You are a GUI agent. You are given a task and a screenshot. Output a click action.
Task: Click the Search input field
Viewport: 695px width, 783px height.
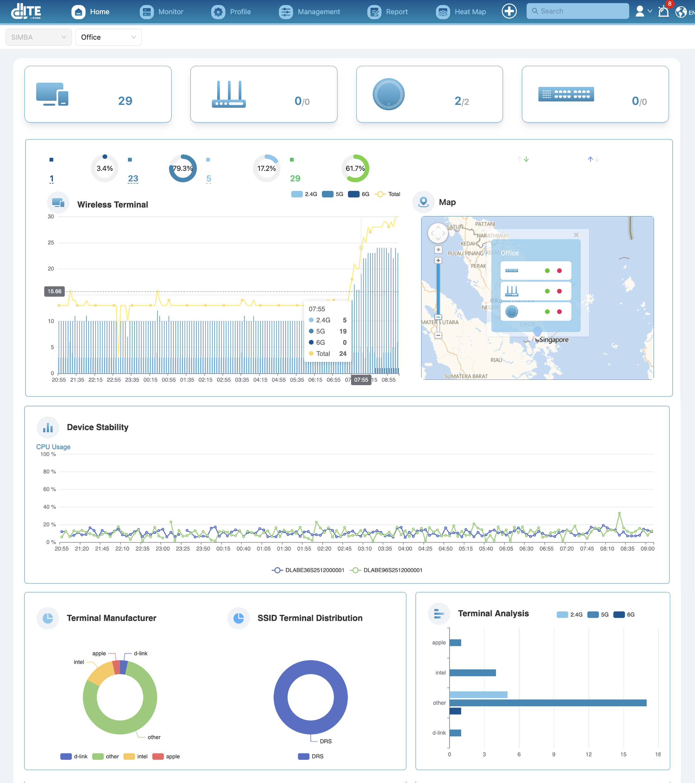[x=578, y=11]
